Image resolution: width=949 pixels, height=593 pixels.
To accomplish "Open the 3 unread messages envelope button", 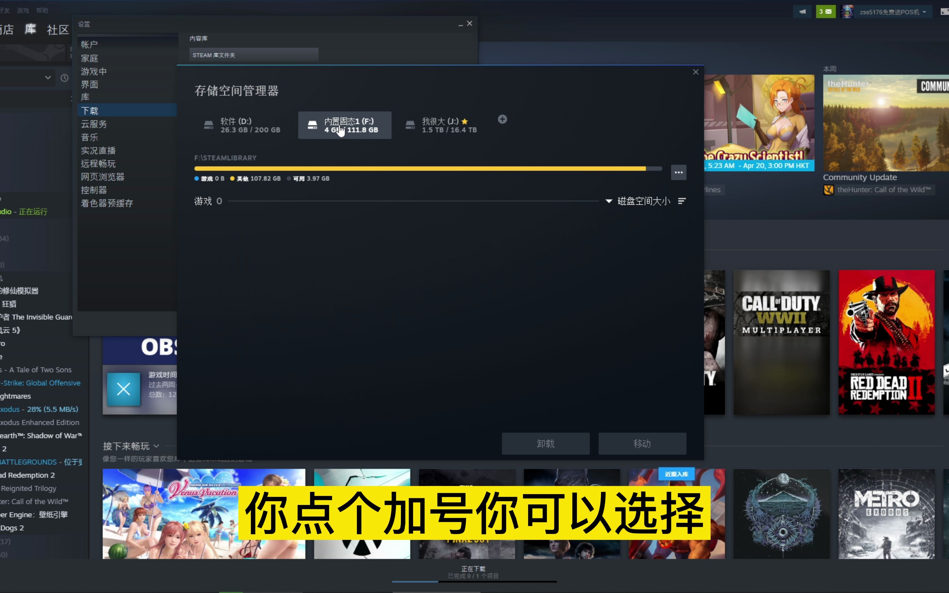I will tap(825, 12).
